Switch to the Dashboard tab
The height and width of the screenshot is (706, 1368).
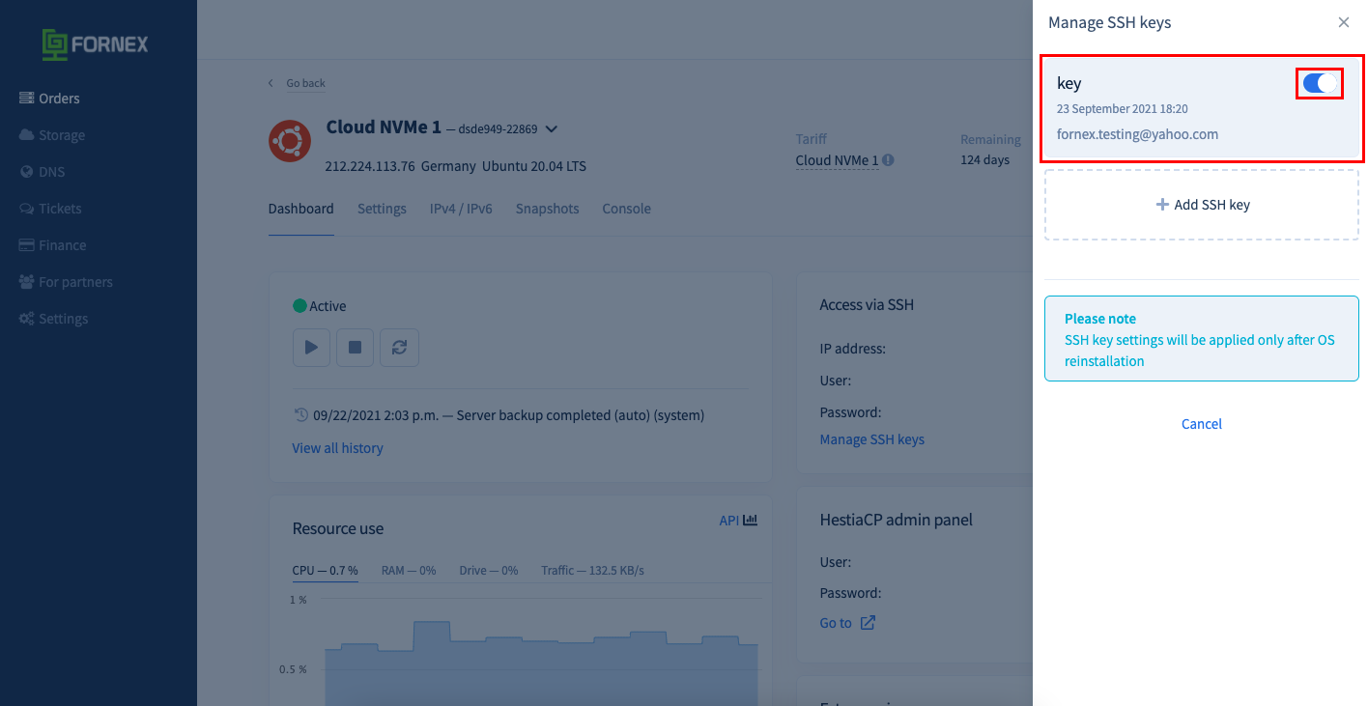pos(300,209)
